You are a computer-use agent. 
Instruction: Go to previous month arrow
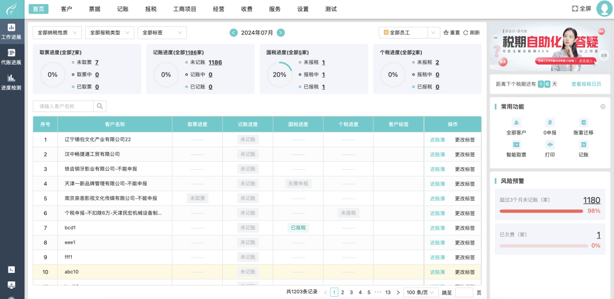coord(234,33)
